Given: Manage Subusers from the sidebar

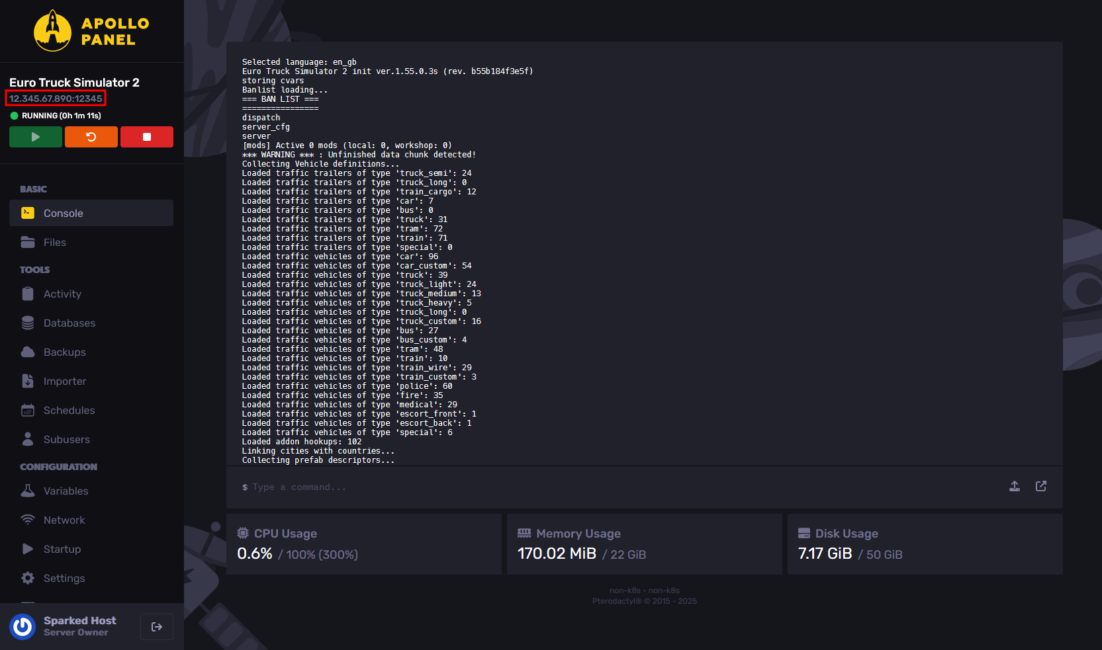Looking at the screenshot, I should tap(91, 439).
